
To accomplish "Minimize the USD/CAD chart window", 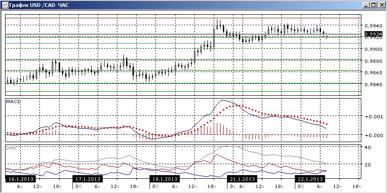I will click(366, 5).
